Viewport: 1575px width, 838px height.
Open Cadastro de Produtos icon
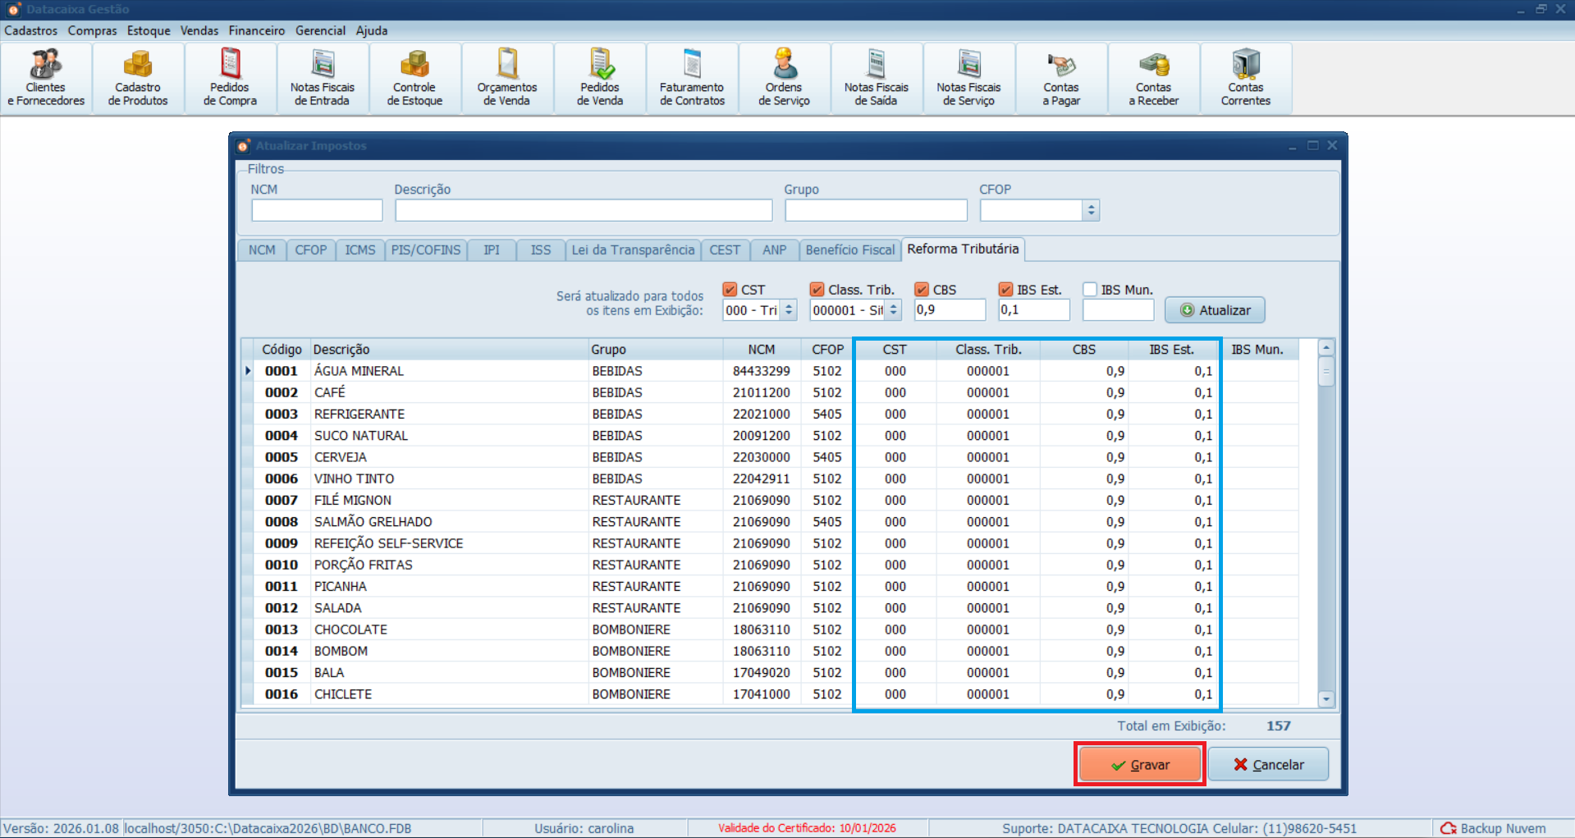click(x=138, y=79)
